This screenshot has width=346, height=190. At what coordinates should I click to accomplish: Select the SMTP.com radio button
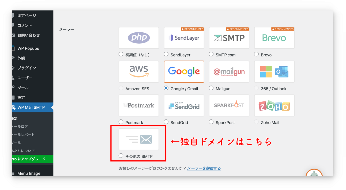[211, 54]
